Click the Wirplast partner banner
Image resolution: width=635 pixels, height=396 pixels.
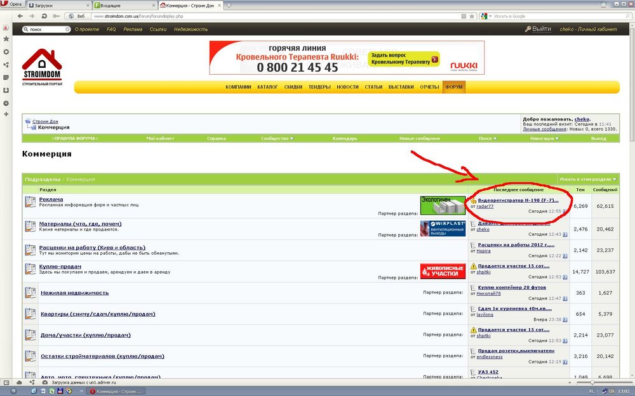click(x=443, y=228)
